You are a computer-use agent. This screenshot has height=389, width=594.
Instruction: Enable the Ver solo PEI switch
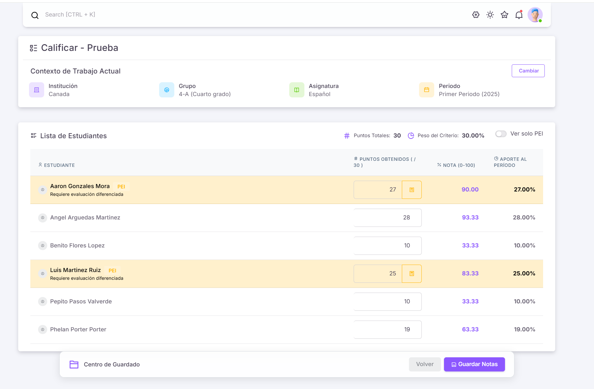pyautogui.click(x=501, y=134)
